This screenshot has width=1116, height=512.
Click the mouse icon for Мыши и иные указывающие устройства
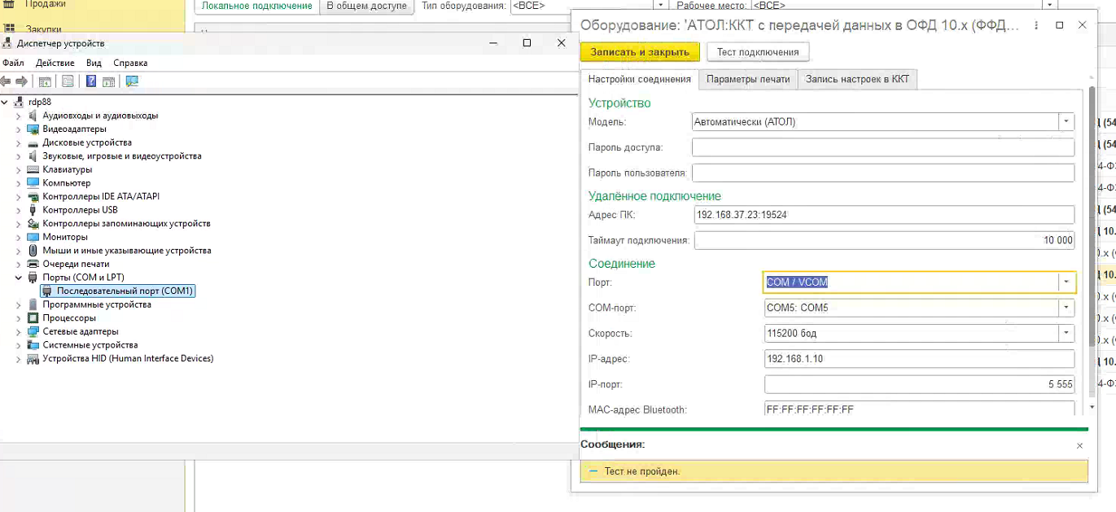click(33, 251)
